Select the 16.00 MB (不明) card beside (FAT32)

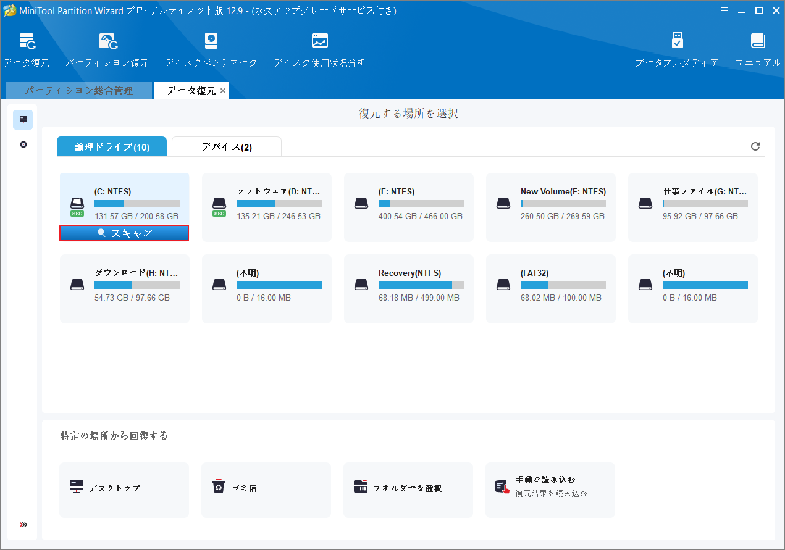click(x=693, y=289)
